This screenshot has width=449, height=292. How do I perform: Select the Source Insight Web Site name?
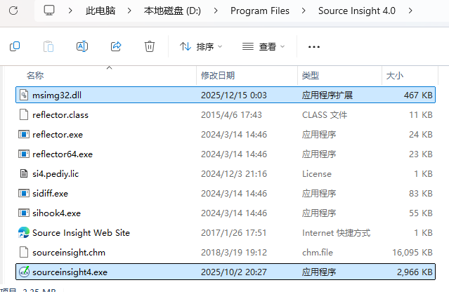click(81, 233)
